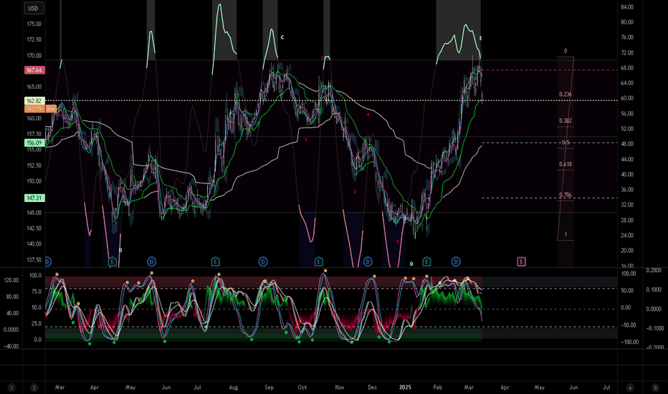Screen dimensions: 668x394
Task: Click the Fibonacci 0.236 level label
Action: [x=566, y=95]
